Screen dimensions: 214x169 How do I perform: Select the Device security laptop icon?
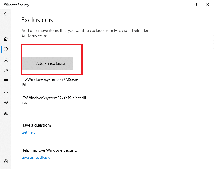coord(6,92)
